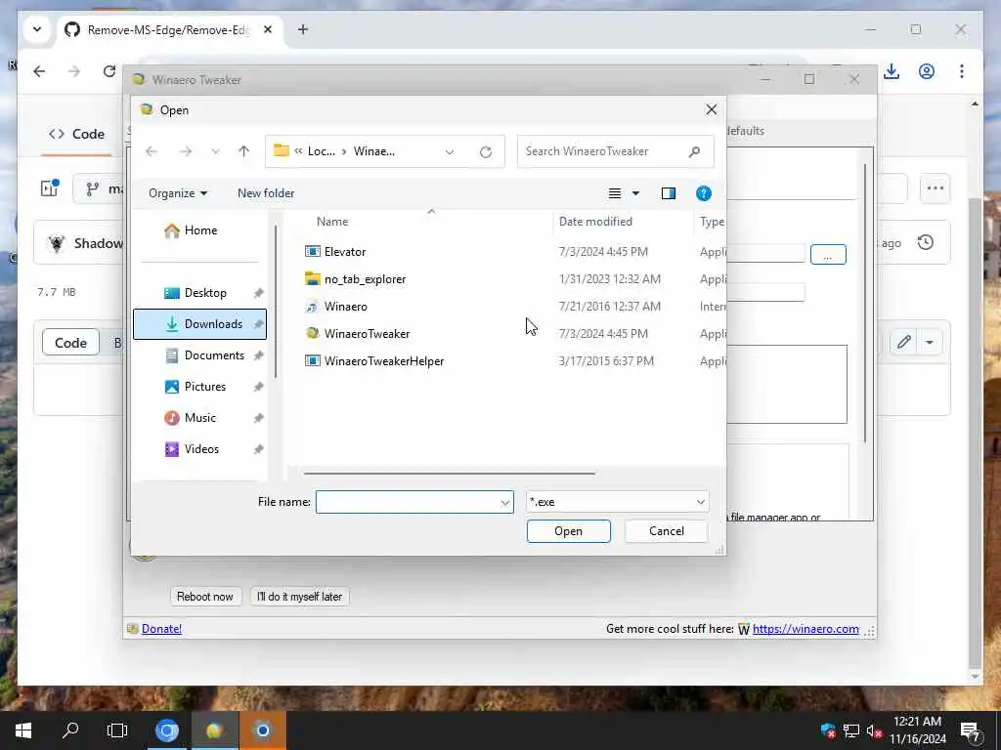Open GitHub file history clock icon
Screen dimensions: 1001x750
tap(926, 242)
